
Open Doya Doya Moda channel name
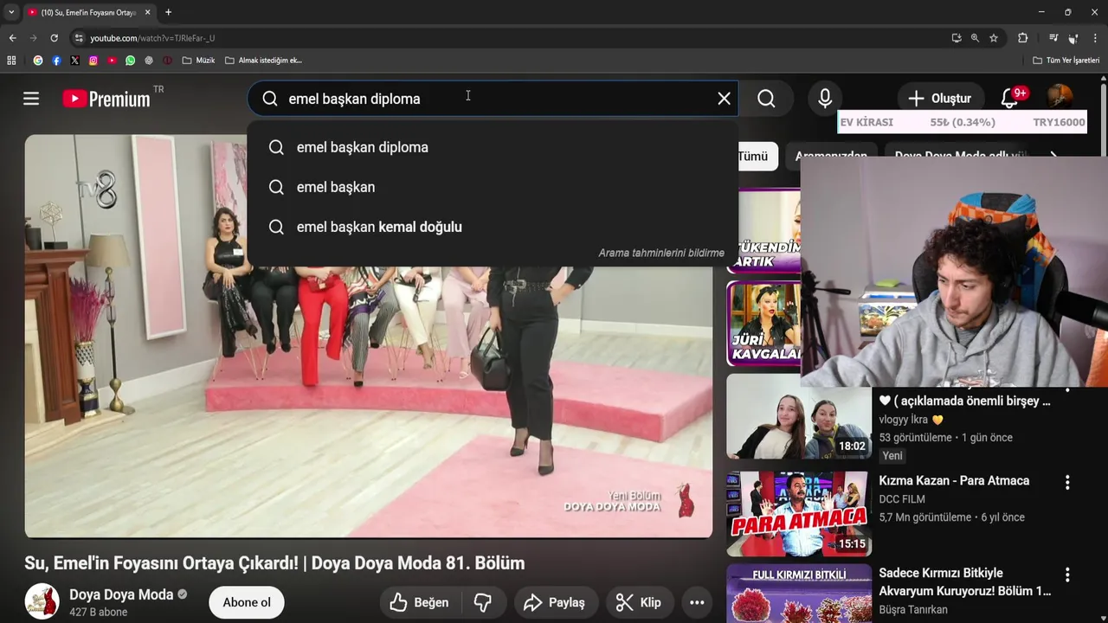[121, 594]
